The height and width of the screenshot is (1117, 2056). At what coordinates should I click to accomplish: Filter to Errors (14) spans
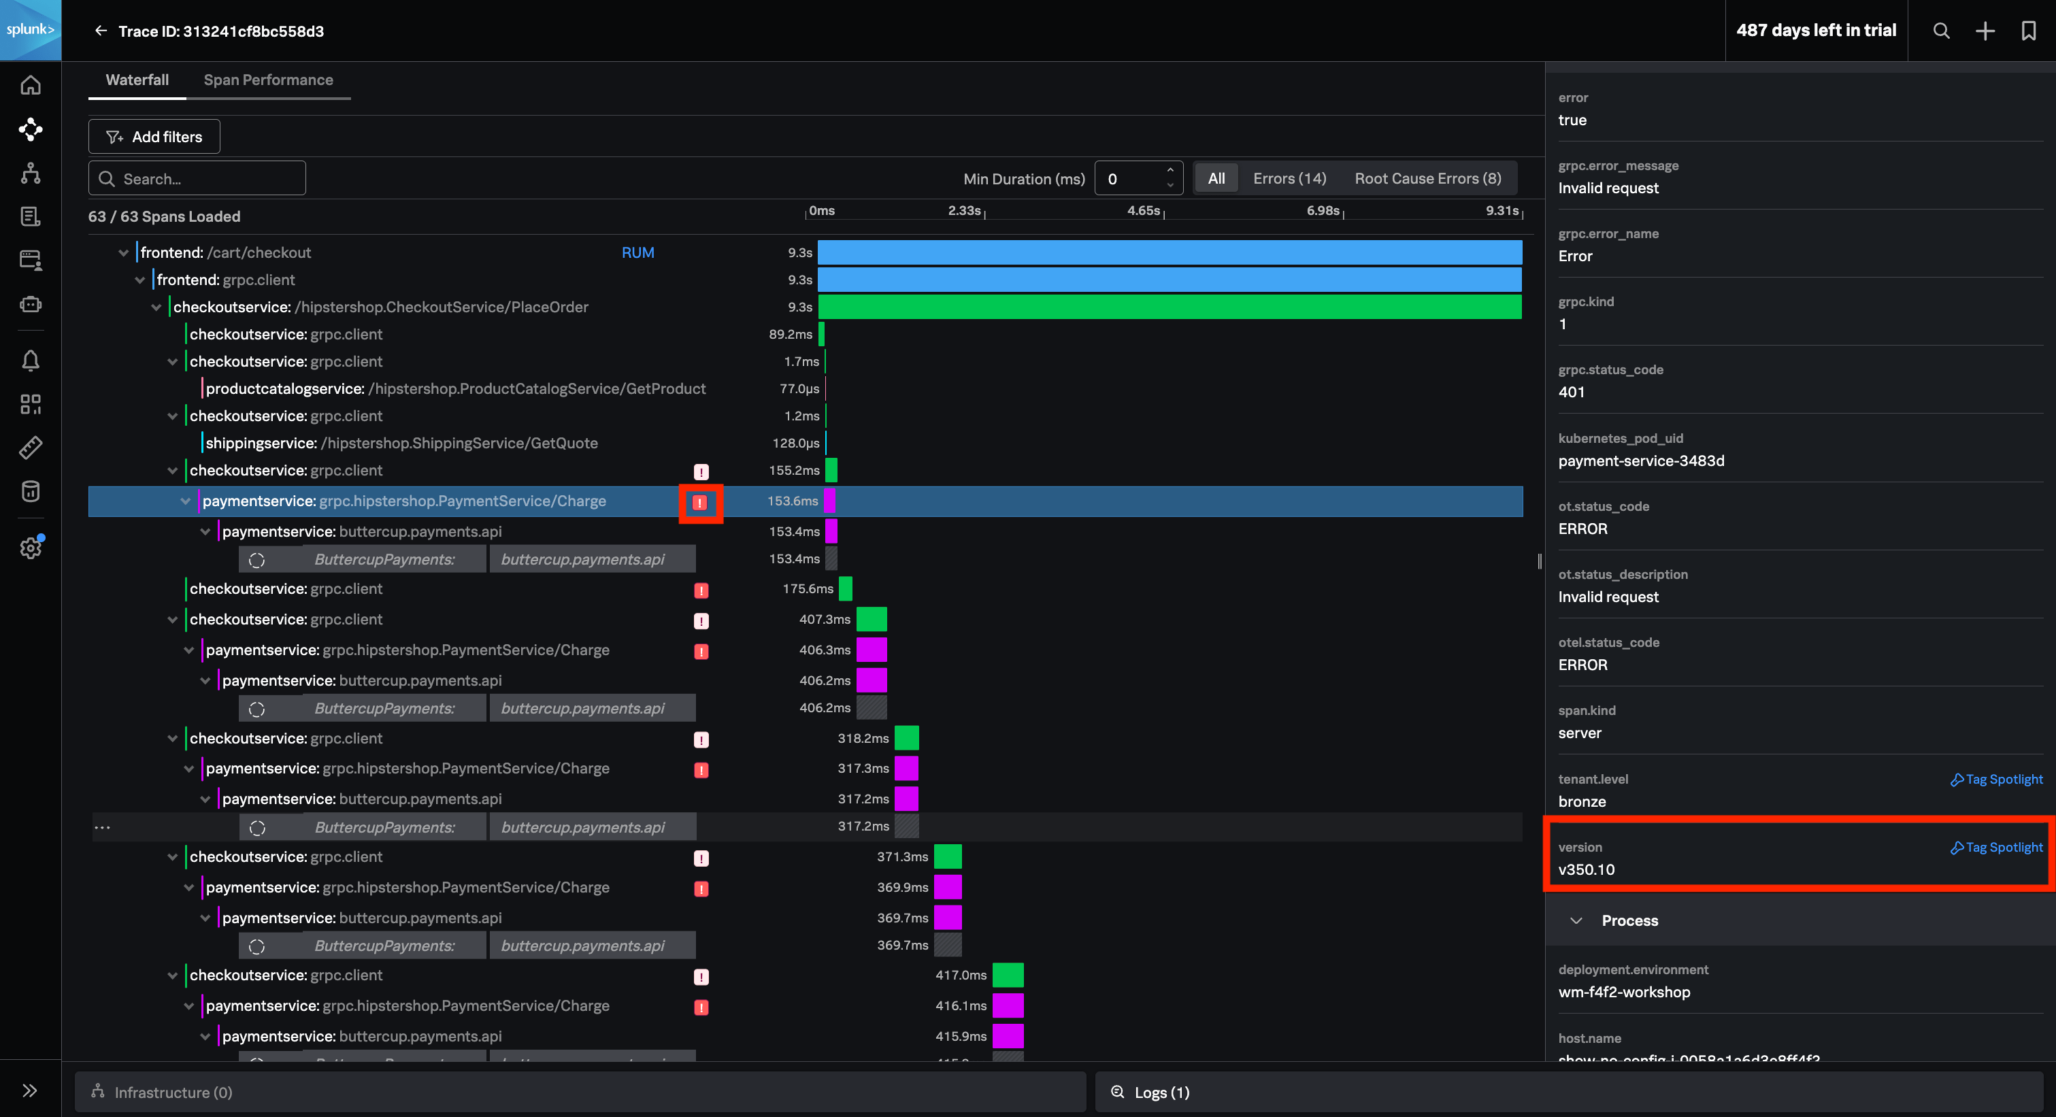1289,179
